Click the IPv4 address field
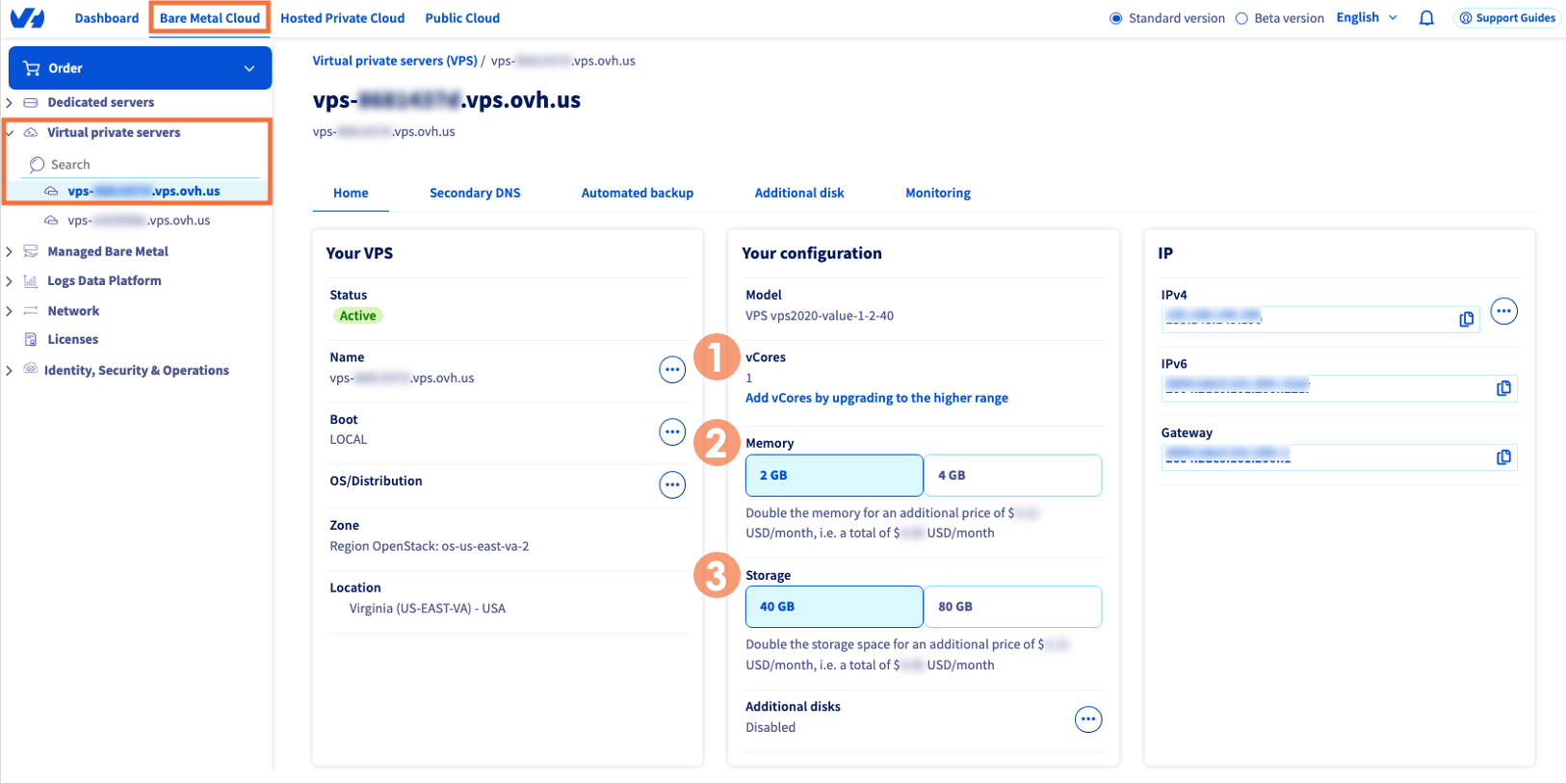The height and width of the screenshot is (783, 1566). (x=1320, y=319)
